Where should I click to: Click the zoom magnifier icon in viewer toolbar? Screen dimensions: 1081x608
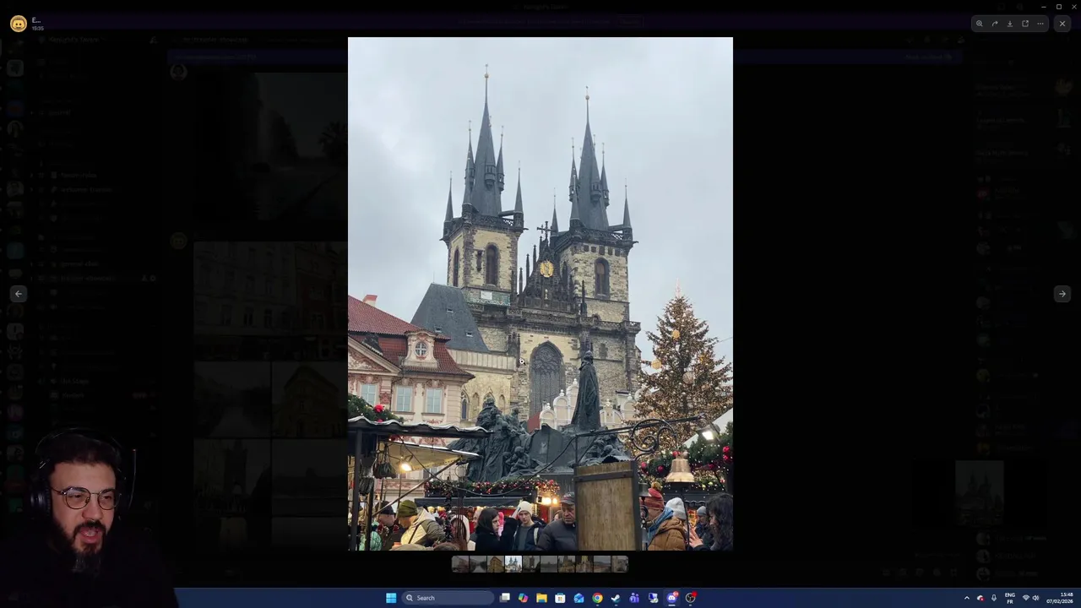click(980, 24)
